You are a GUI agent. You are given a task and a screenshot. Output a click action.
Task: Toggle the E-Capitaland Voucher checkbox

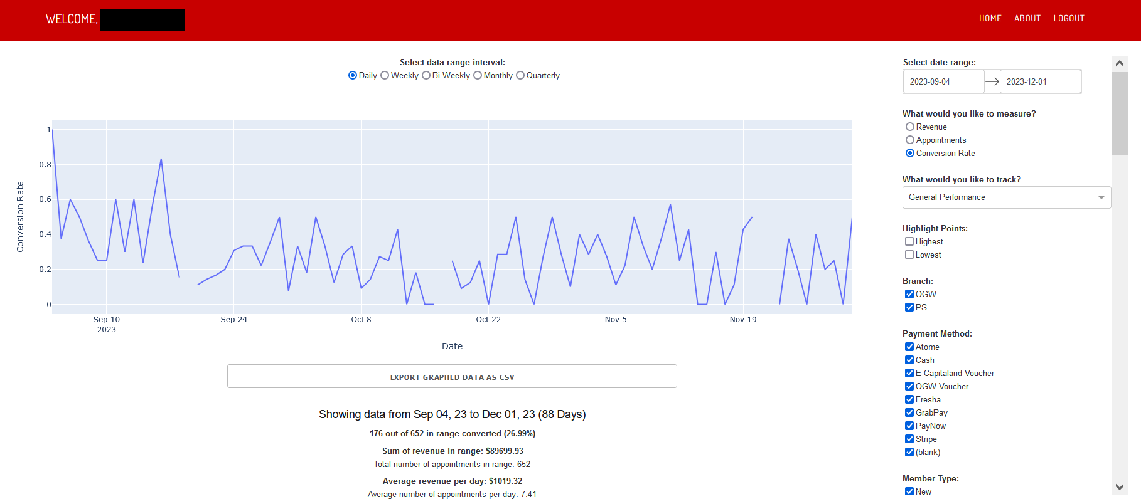point(909,373)
